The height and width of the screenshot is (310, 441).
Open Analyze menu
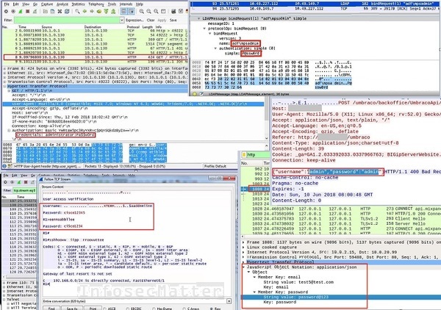tap(62, 4)
